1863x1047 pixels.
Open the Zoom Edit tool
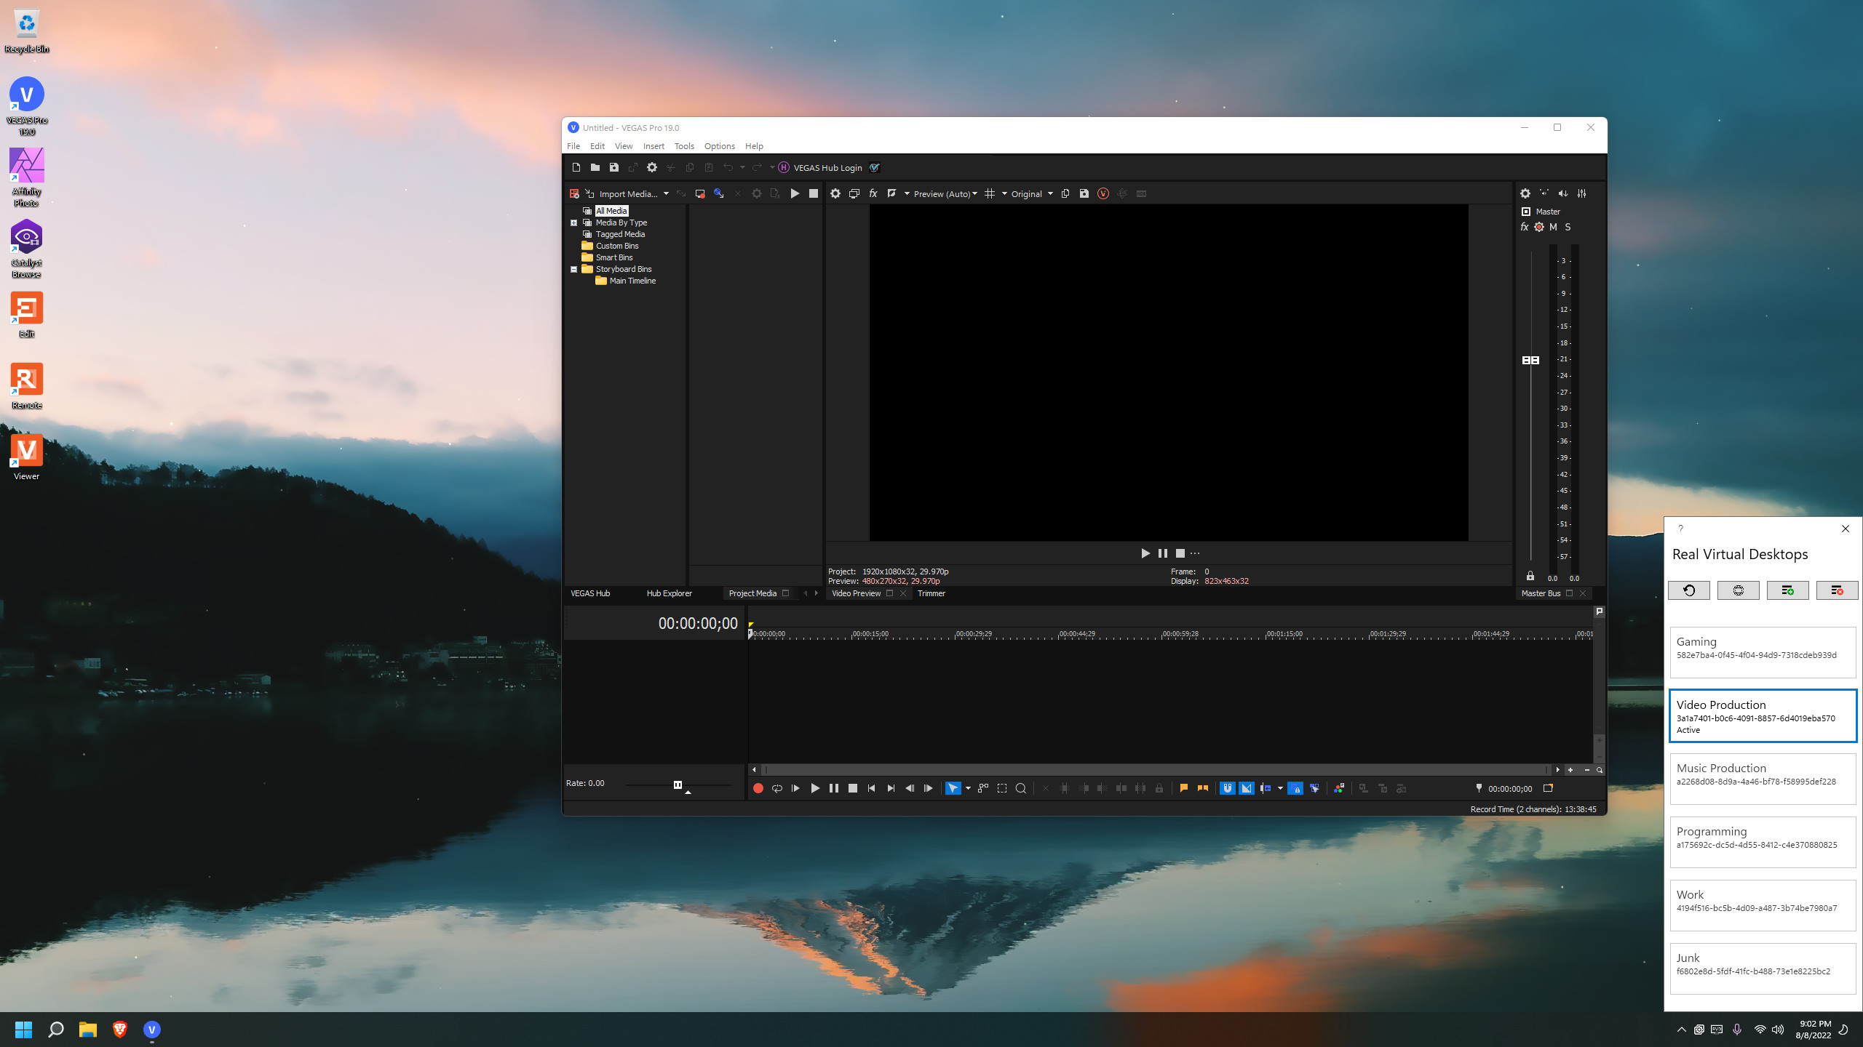pos(1021,788)
